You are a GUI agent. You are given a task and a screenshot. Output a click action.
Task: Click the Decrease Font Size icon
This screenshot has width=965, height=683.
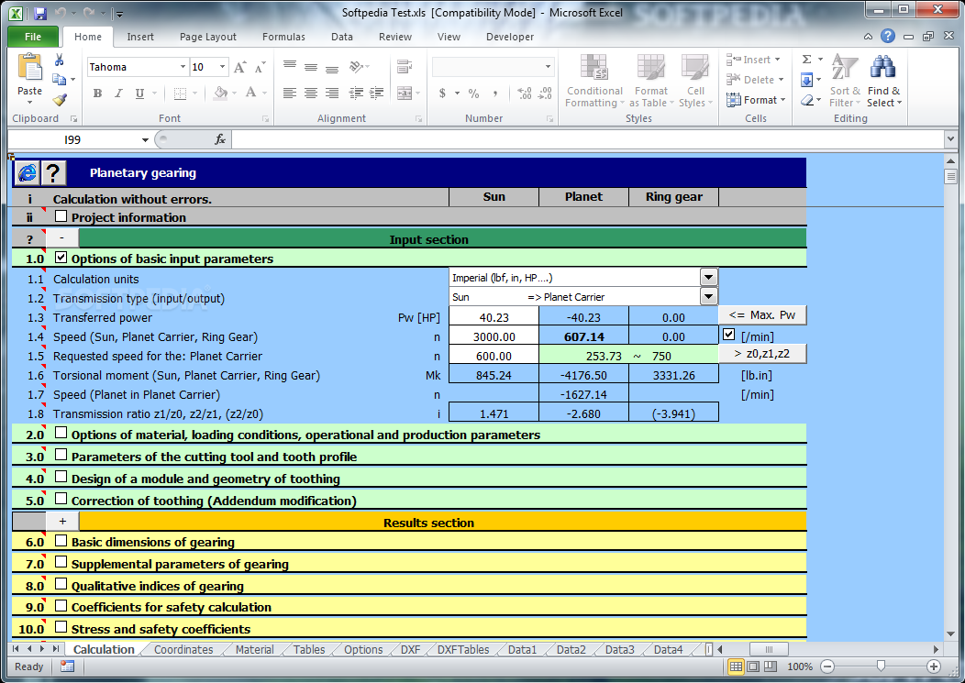(x=260, y=67)
